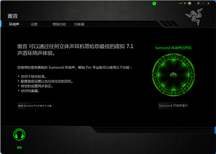Click the Surround 环绕声演示 button
The width and height of the screenshot is (216, 154).
(173, 106)
